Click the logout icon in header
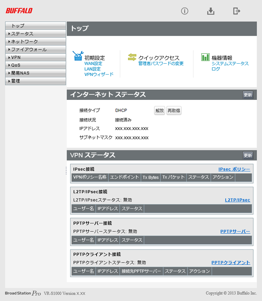262x301 pixels. pos(237,11)
